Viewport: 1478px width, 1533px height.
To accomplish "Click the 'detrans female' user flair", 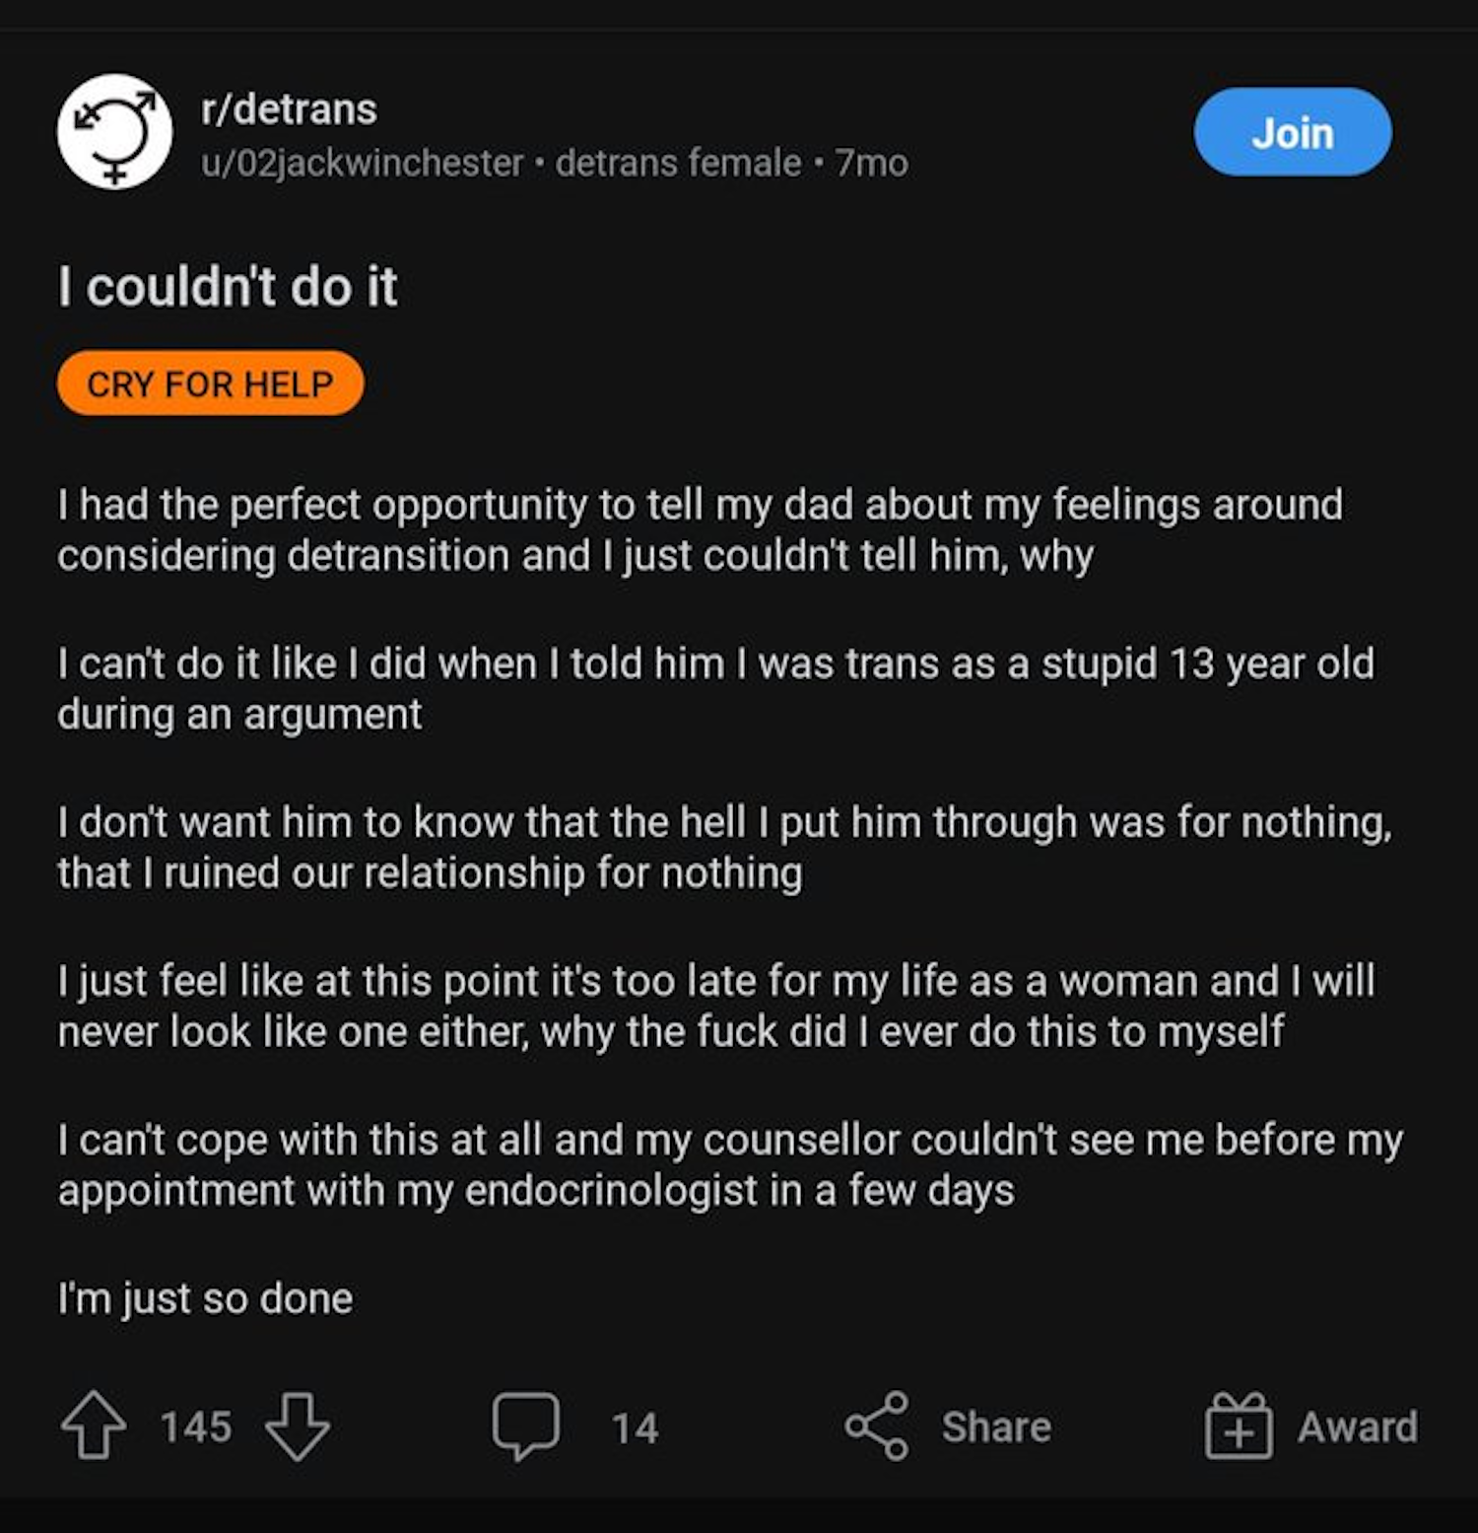I will (x=678, y=163).
